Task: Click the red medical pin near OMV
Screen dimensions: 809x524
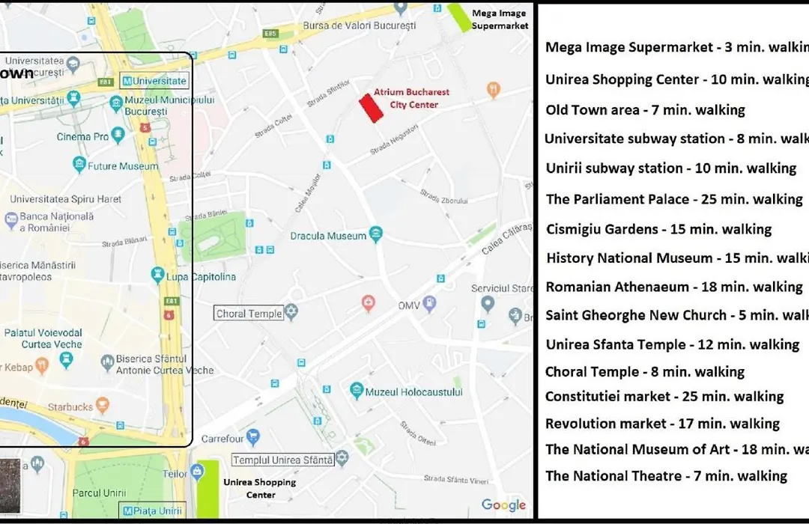Action: [x=368, y=302]
